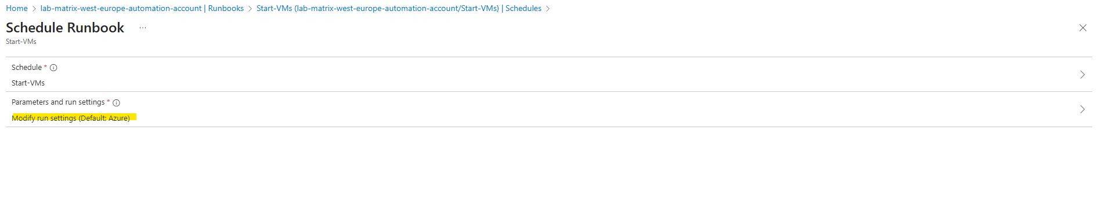Viewport: 1101px width, 215px height.
Task: Open the Start-VMs Schedules breadcrumb link
Action: (x=399, y=8)
